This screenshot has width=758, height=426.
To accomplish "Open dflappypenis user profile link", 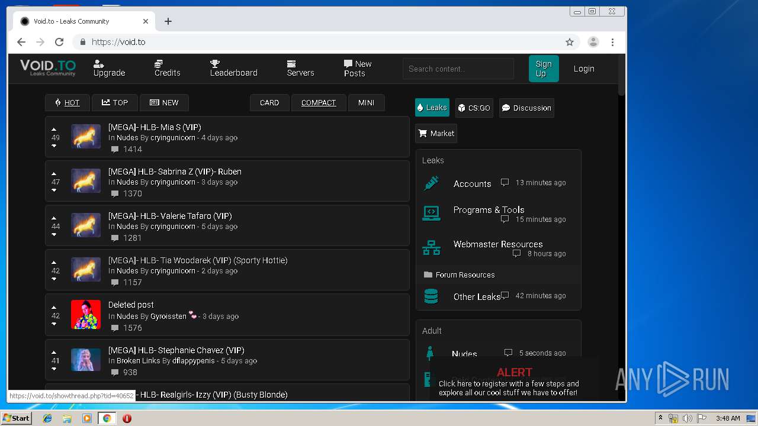I will pos(195,360).
